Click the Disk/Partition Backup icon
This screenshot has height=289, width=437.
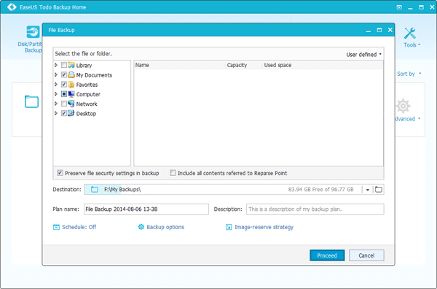tap(33, 32)
